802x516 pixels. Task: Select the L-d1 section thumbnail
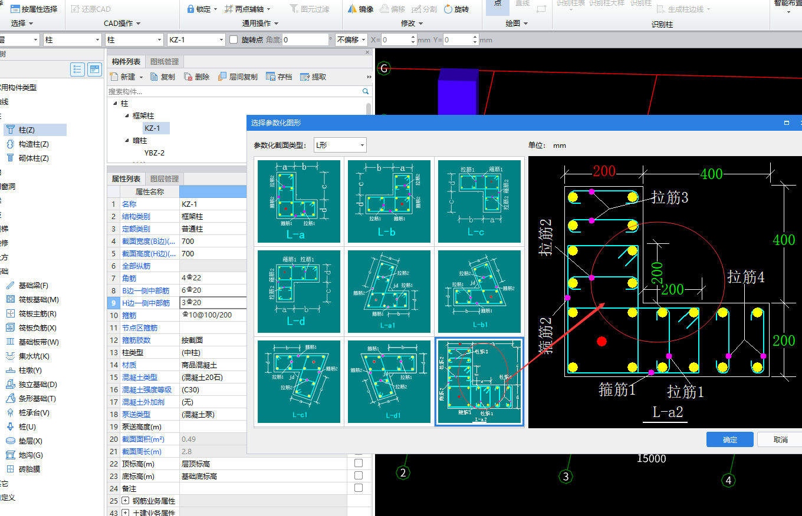coord(389,381)
